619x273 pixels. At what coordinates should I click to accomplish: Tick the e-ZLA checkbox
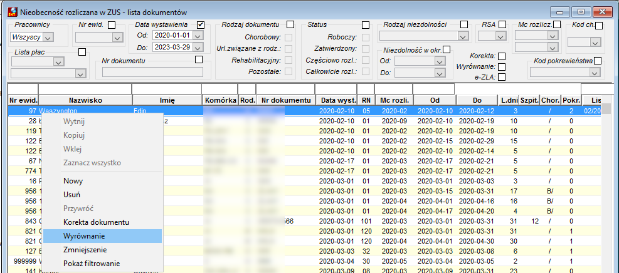tap(502, 77)
